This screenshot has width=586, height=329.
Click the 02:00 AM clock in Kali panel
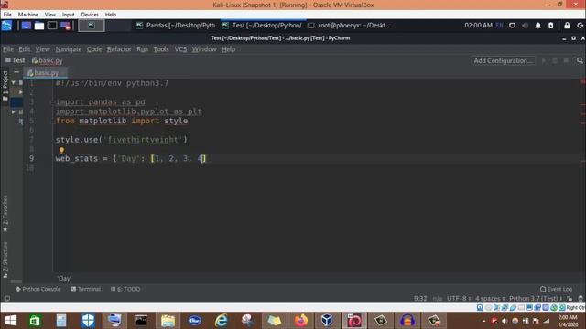click(x=478, y=26)
